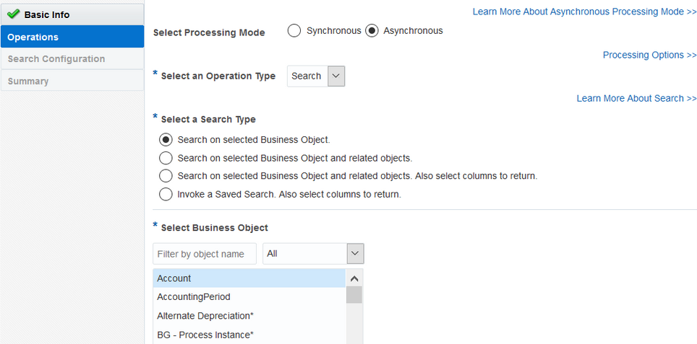Screen dimensions: 697x344
Task: Choose Search on Business Object and related objects
Action: 166,158
